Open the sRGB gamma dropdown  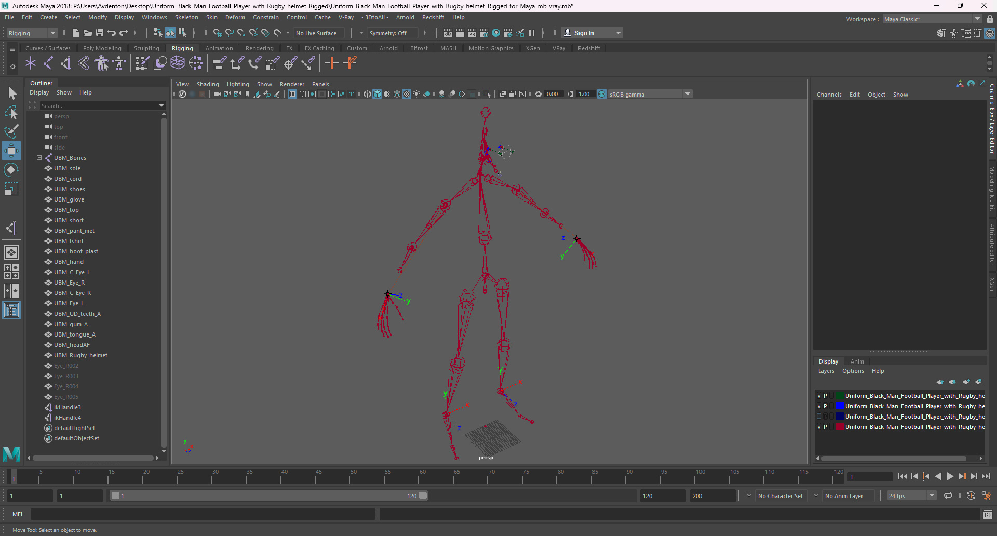click(x=650, y=94)
